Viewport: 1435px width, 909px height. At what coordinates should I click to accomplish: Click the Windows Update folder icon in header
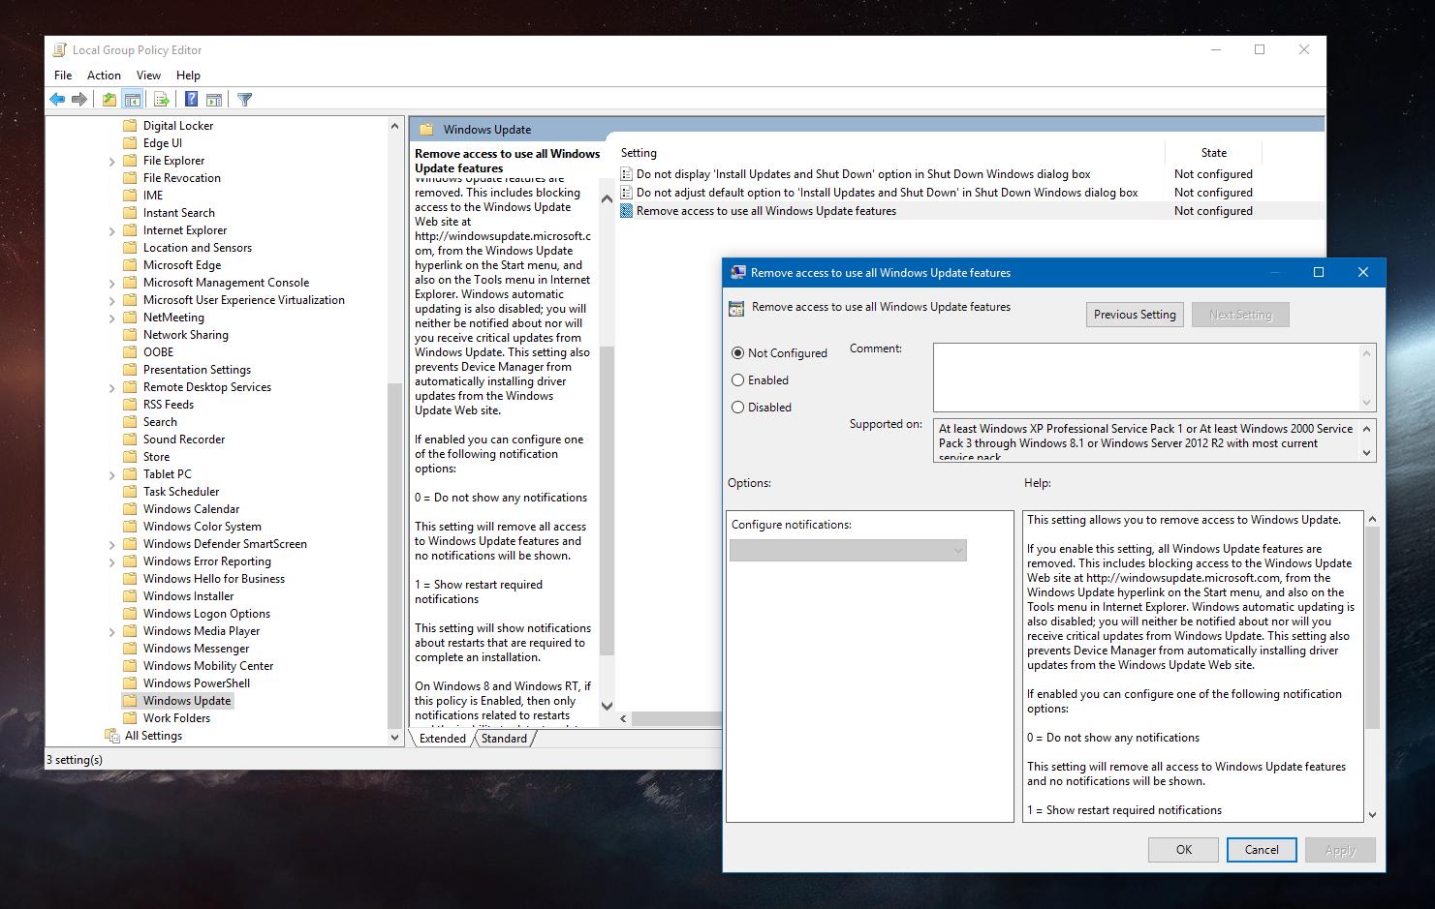pos(426,129)
